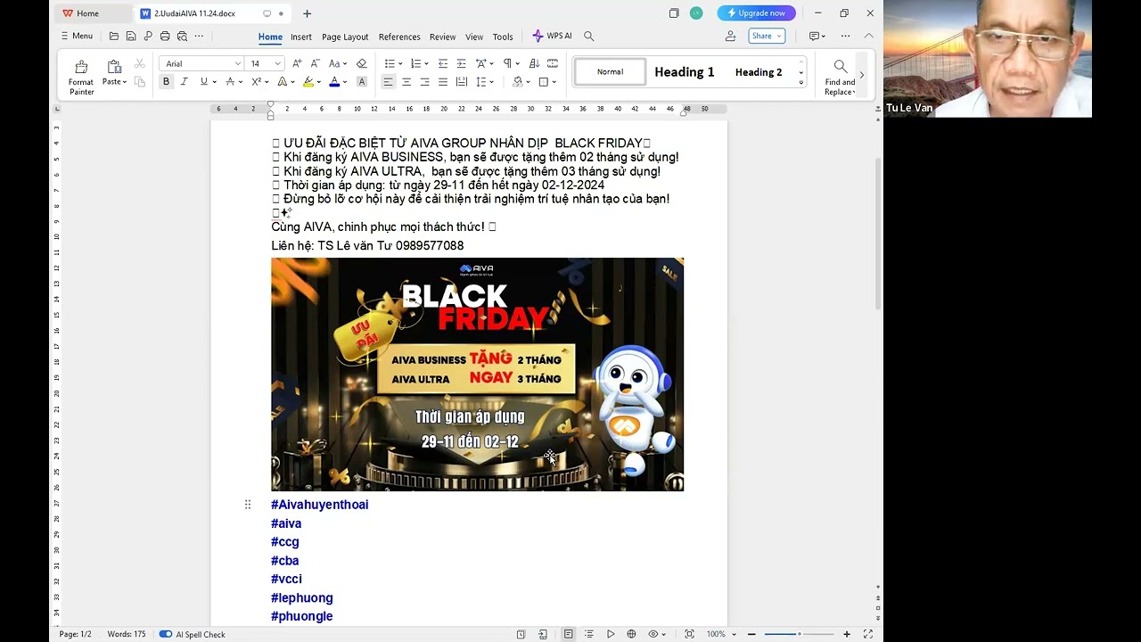Open a new tab with plus button

point(307,13)
